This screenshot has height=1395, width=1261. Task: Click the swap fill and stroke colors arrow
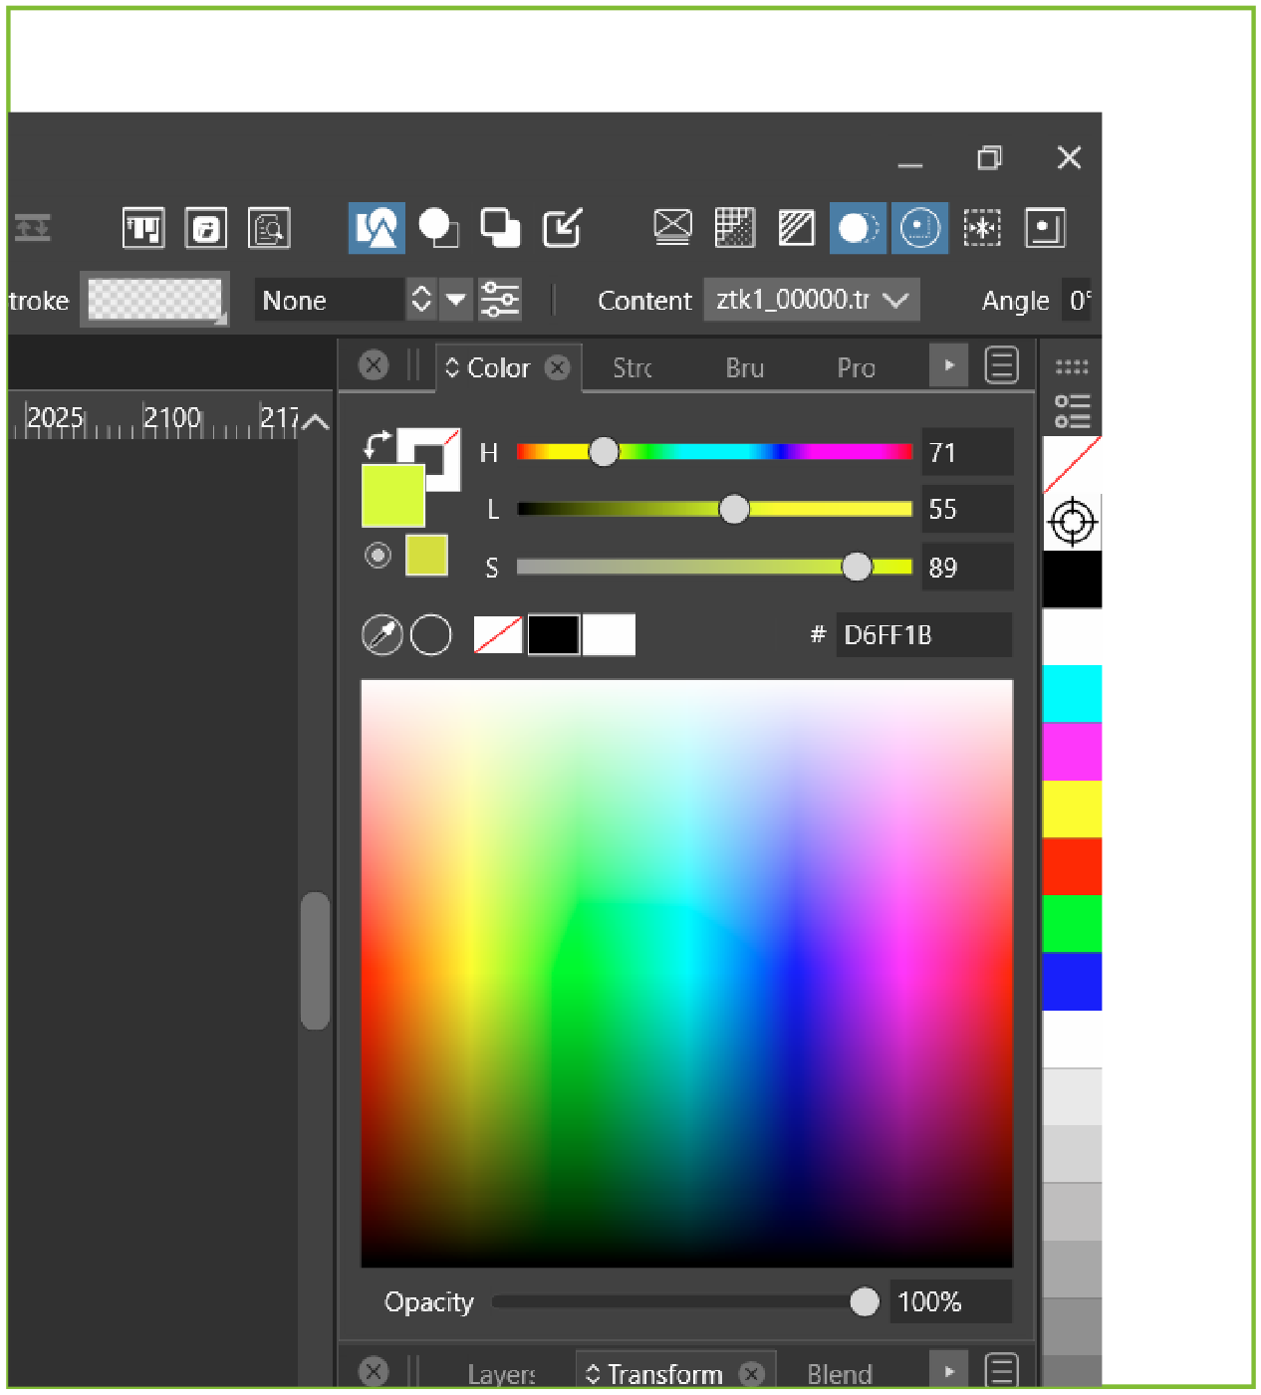coord(377,443)
